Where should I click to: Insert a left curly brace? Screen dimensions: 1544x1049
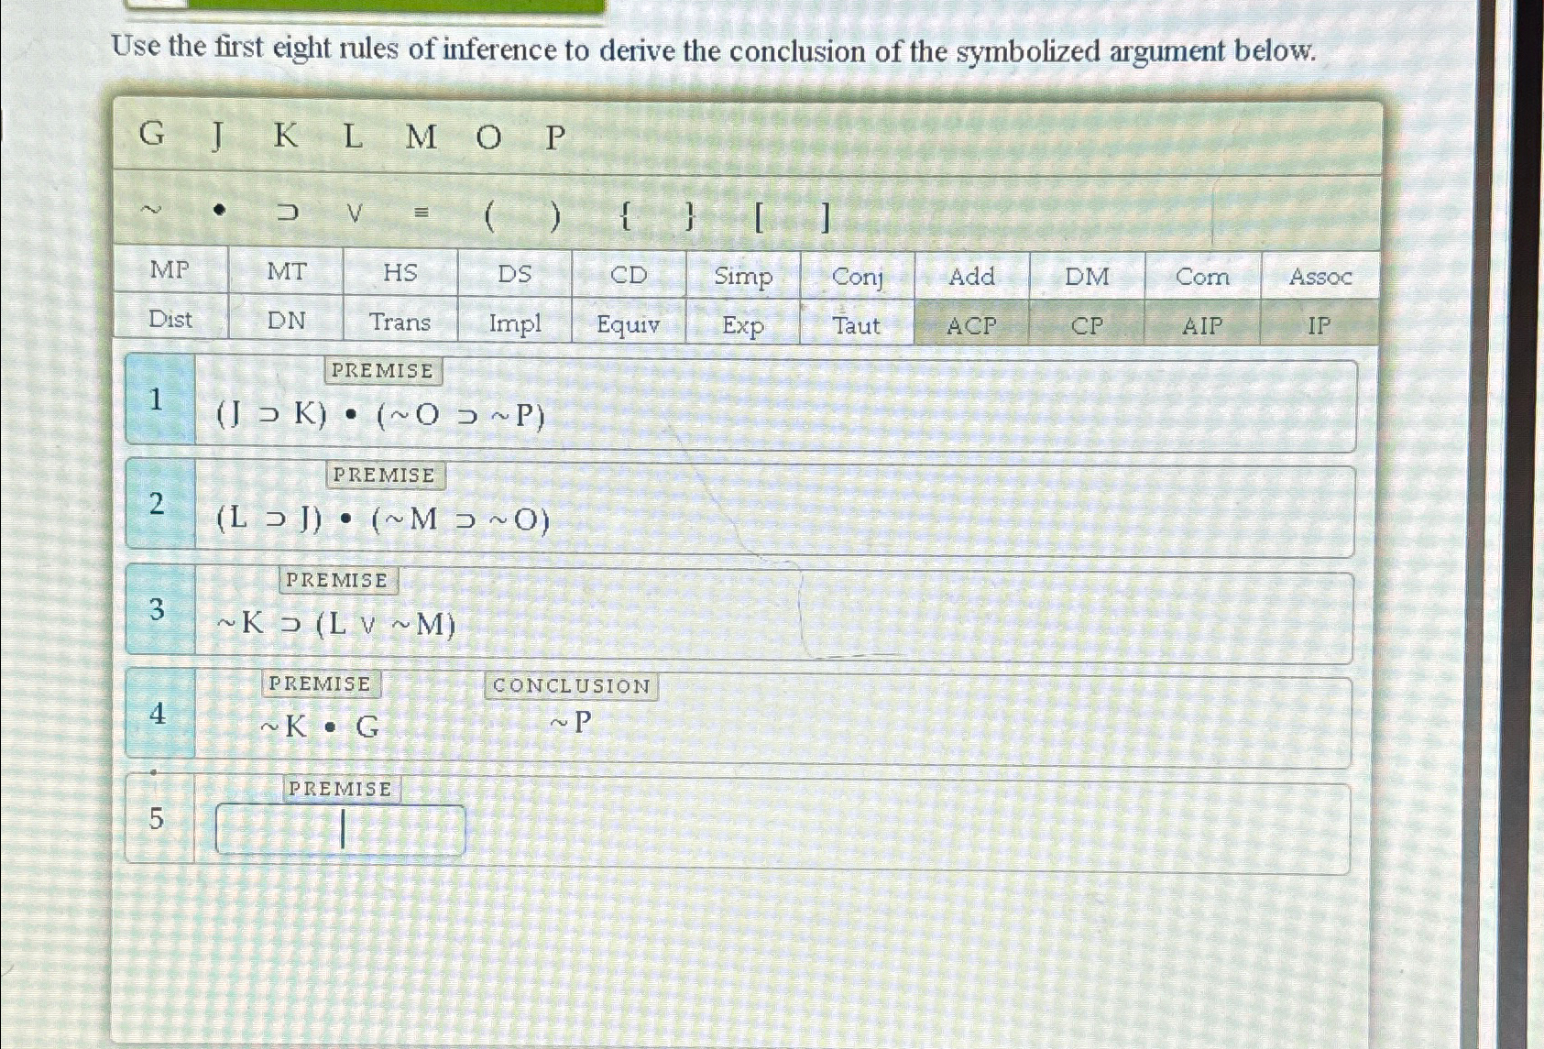(x=624, y=218)
